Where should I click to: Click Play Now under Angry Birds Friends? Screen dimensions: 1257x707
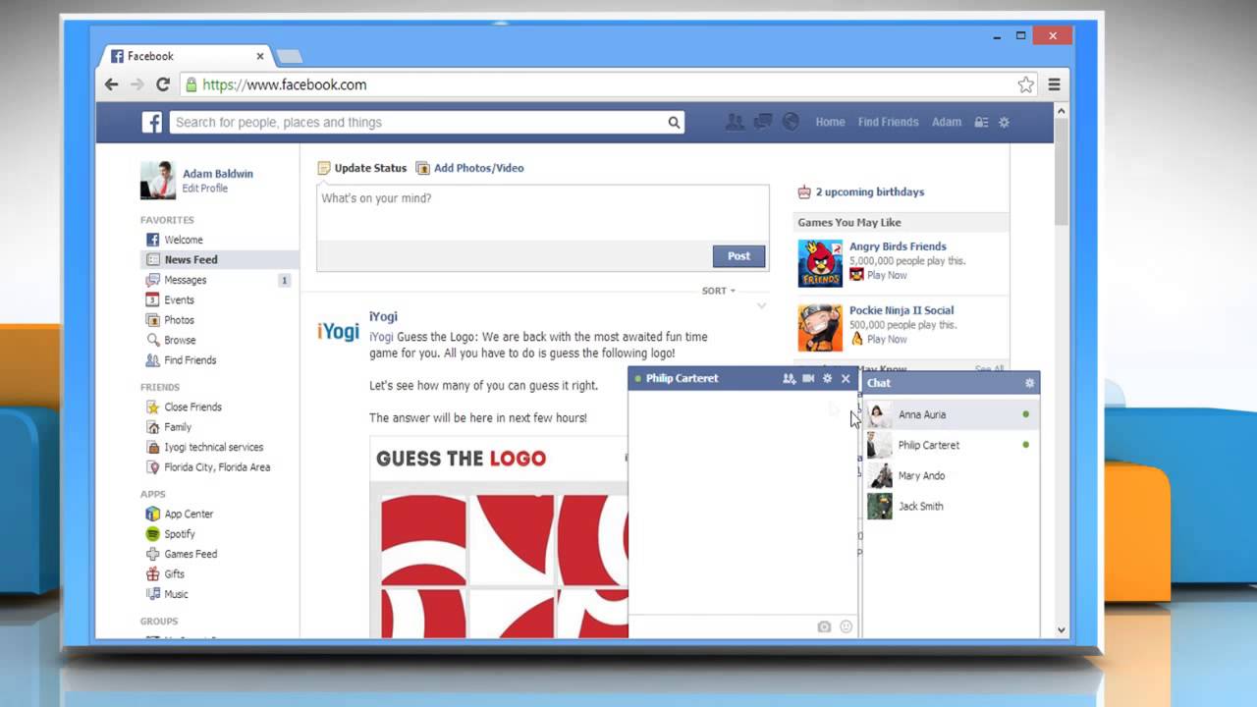coord(887,276)
